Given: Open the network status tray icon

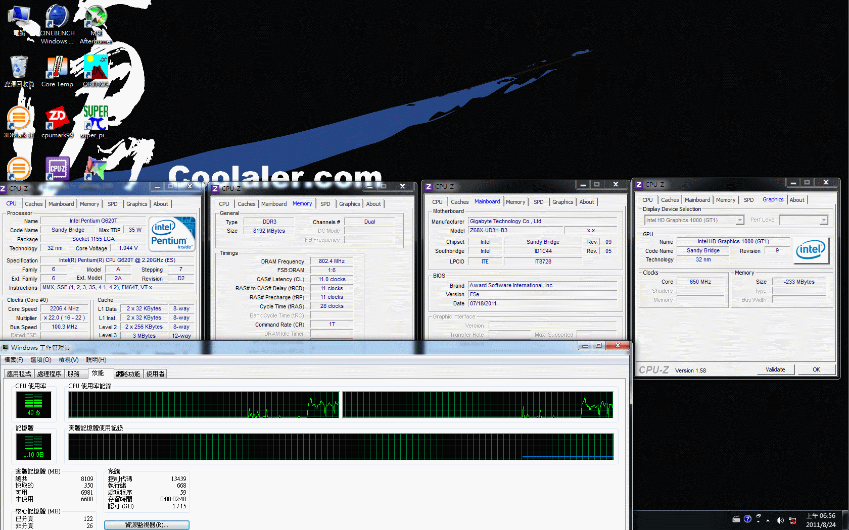Looking at the screenshot, I should pos(792,520).
